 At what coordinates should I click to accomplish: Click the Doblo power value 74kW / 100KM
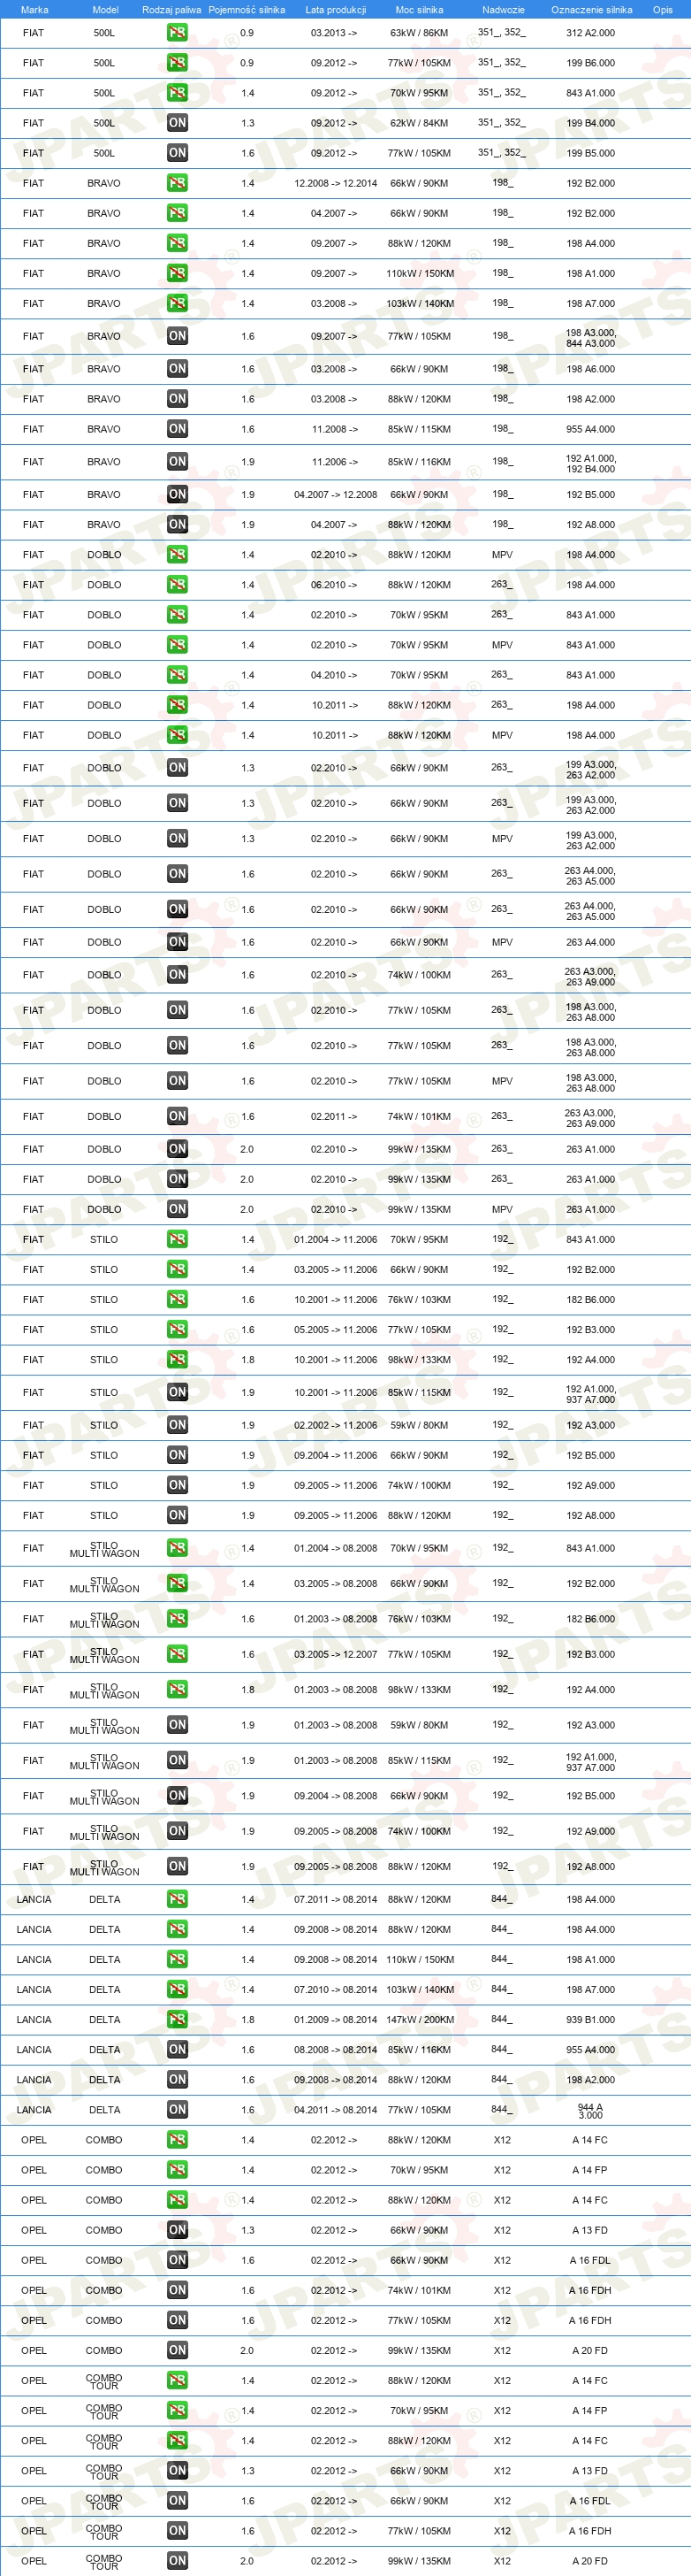pyautogui.click(x=420, y=975)
